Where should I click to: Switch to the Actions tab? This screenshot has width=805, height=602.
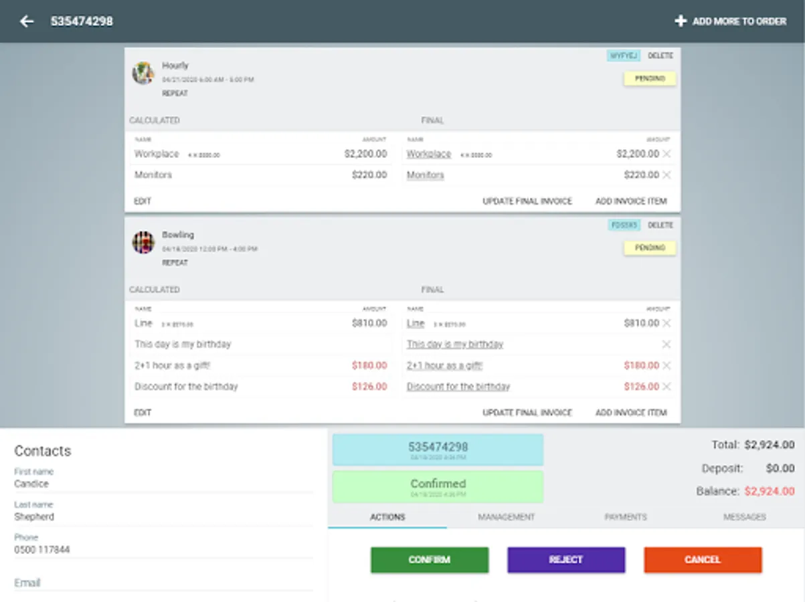click(x=387, y=517)
